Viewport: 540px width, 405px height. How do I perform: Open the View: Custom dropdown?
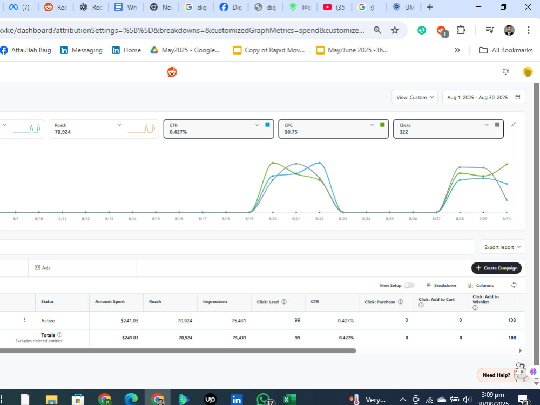[415, 97]
